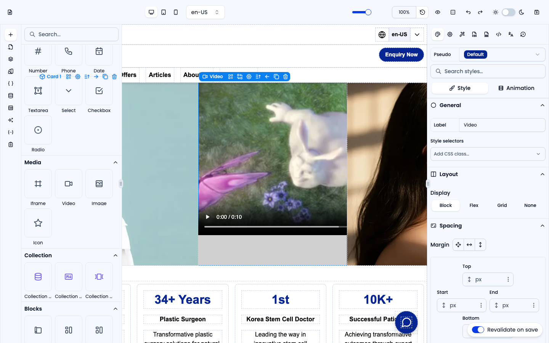The width and height of the screenshot is (549, 343).
Task: Open the database sidebar icon
Action: pos(11,96)
